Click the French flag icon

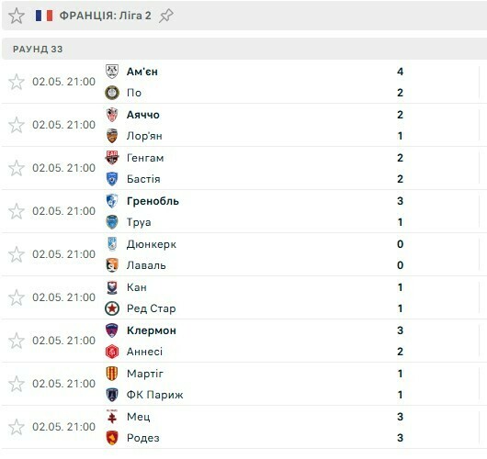(x=44, y=16)
